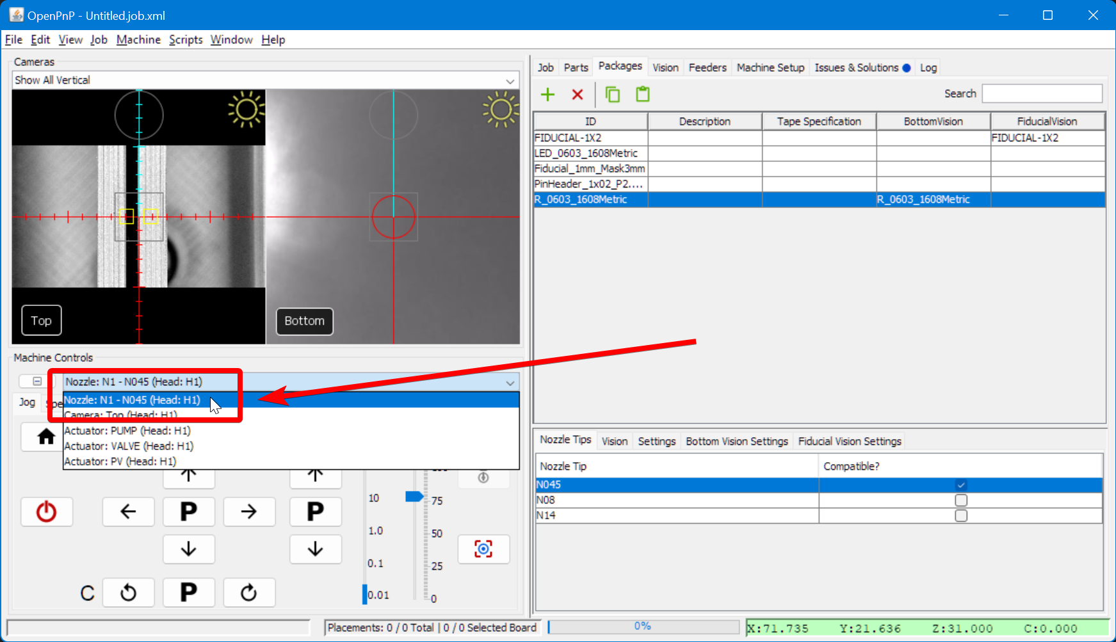Open the Show All Vertical camera dropdown

(x=510, y=80)
